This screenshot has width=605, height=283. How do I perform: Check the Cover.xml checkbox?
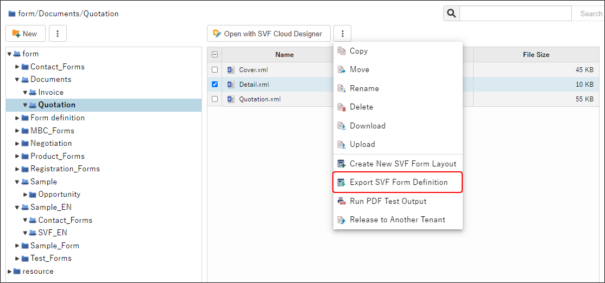tap(215, 70)
